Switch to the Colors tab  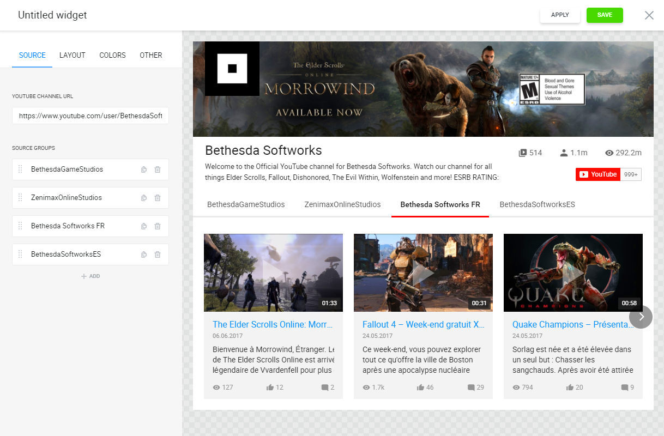112,55
